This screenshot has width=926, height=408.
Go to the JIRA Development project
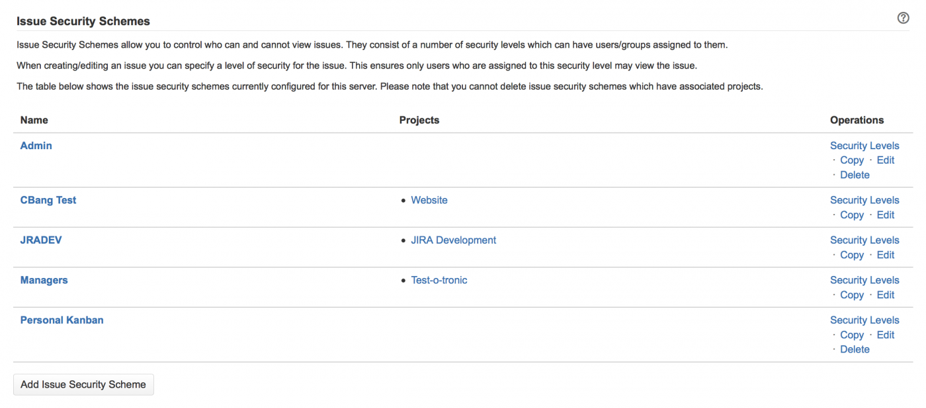tap(453, 240)
